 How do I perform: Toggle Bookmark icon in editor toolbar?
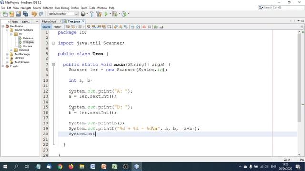tap(126, 27)
